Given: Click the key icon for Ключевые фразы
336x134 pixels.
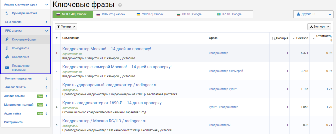Looking at the screenshot, I should pyautogui.click(x=7, y=39).
